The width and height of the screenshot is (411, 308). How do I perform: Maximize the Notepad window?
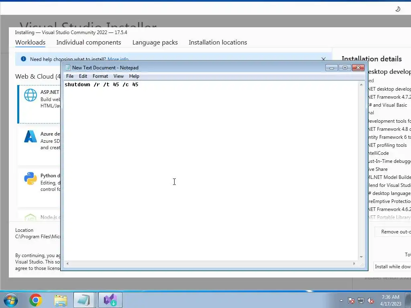[x=345, y=68]
